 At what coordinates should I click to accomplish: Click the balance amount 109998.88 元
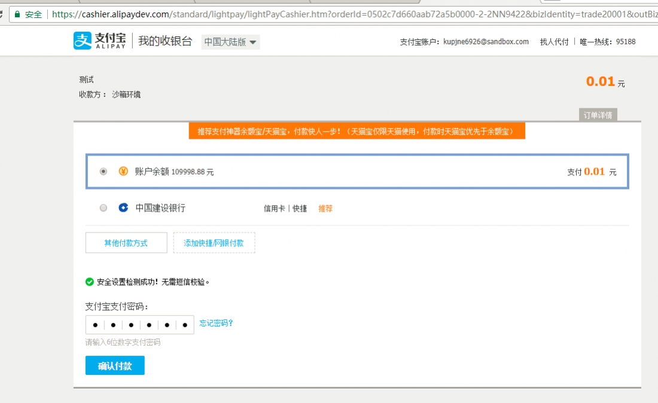pos(193,172)
